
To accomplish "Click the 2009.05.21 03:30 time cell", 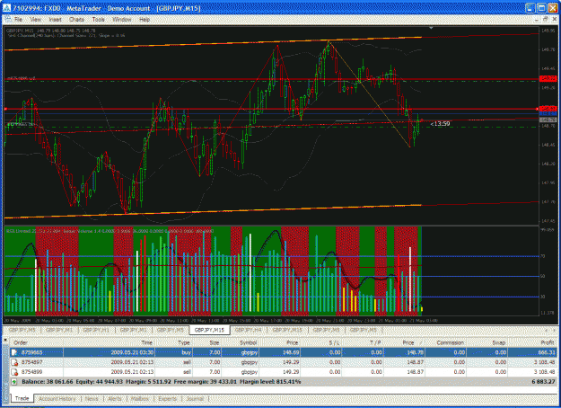I will 132,352.
